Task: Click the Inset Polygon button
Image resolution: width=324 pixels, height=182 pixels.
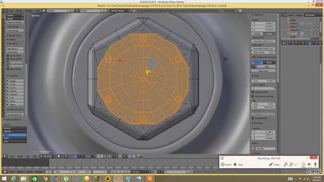Action: (15, 30)
